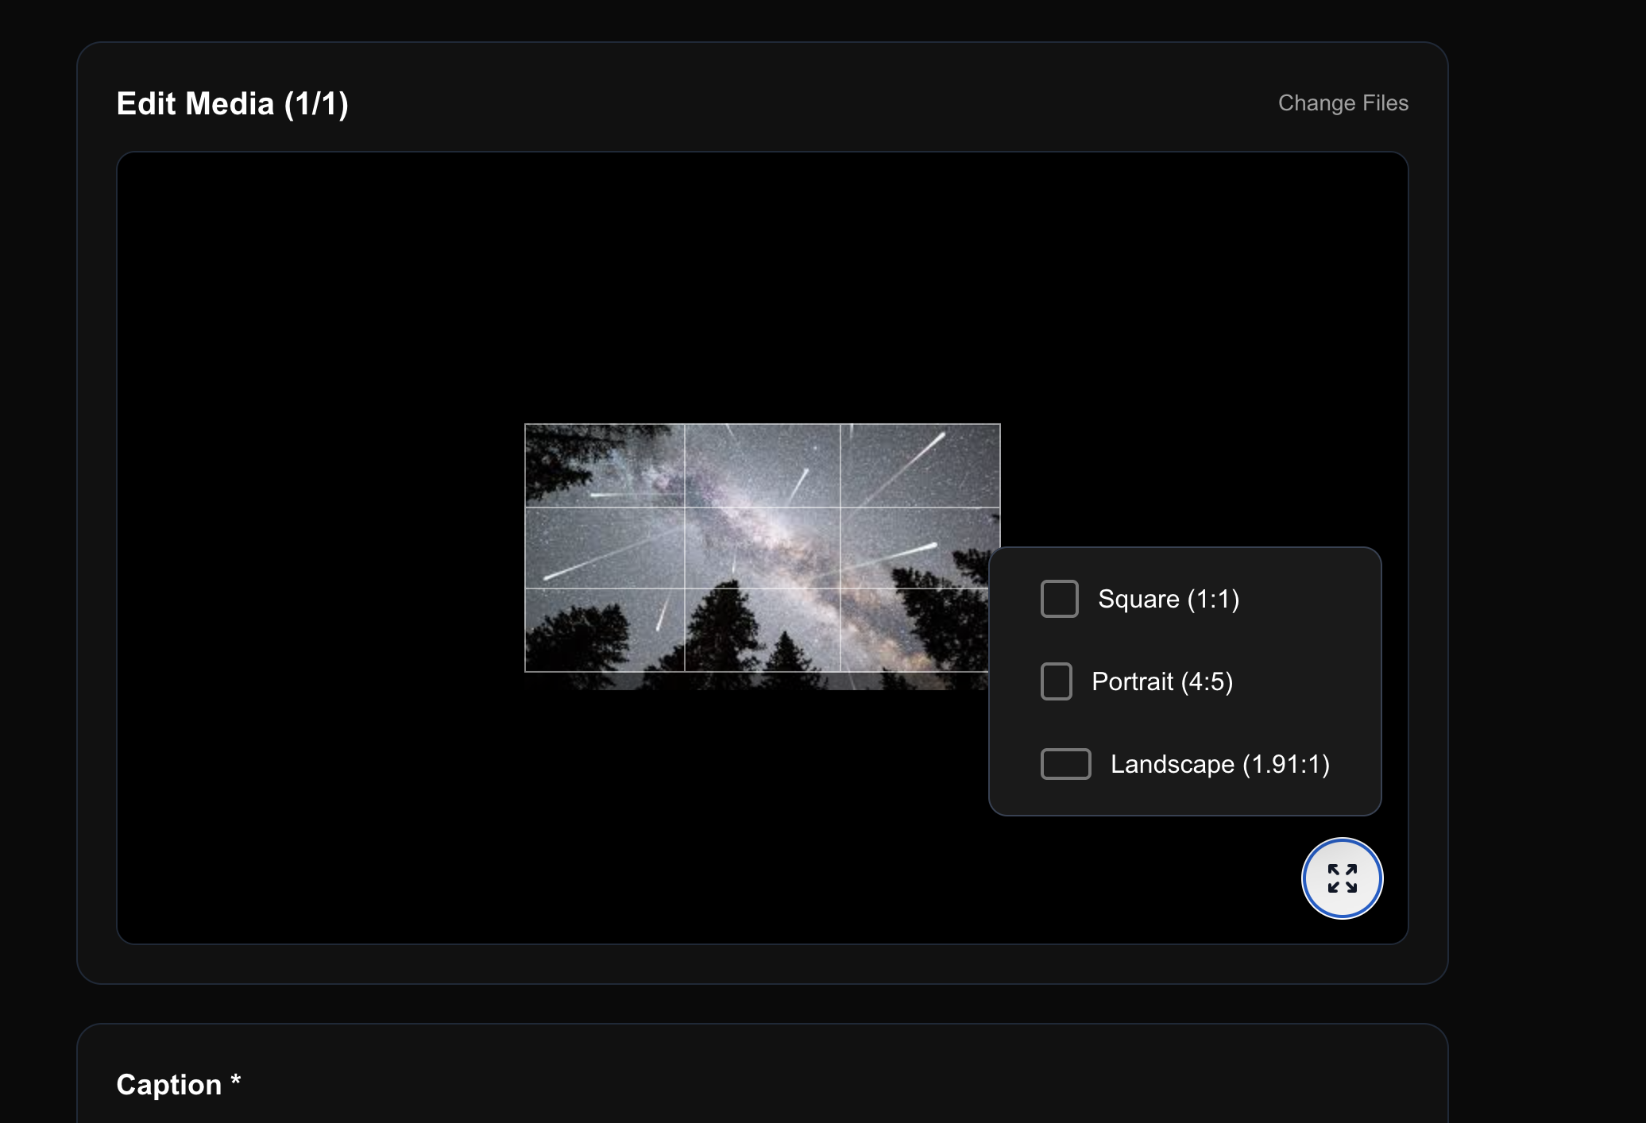Click the square shape icon
Image resolution: width=1646 pixels, height=1123 pixels.
point(1059,599)
